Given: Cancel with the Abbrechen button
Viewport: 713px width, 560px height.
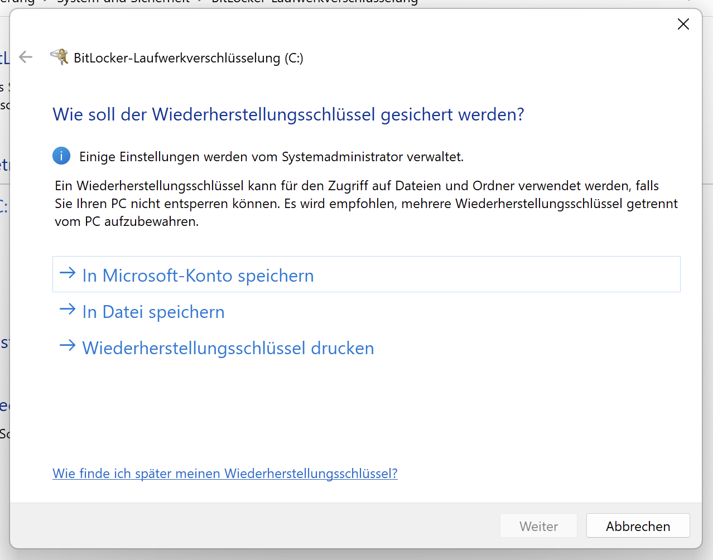Looking at the screenshot, I should coord(638,526).
